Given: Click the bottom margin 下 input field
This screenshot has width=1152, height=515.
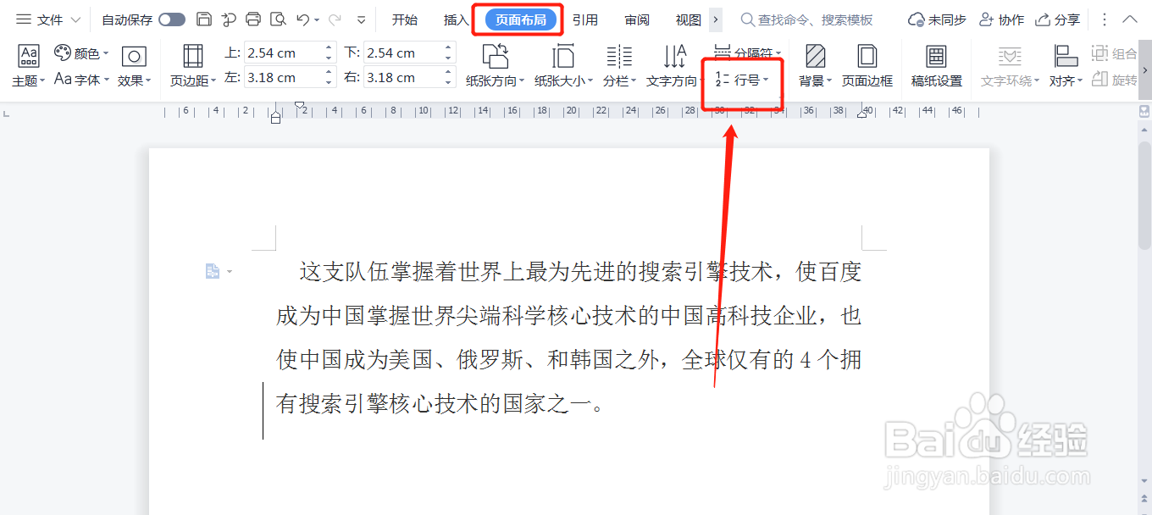Looking at the screenshot, I should [x=403, y=53].
